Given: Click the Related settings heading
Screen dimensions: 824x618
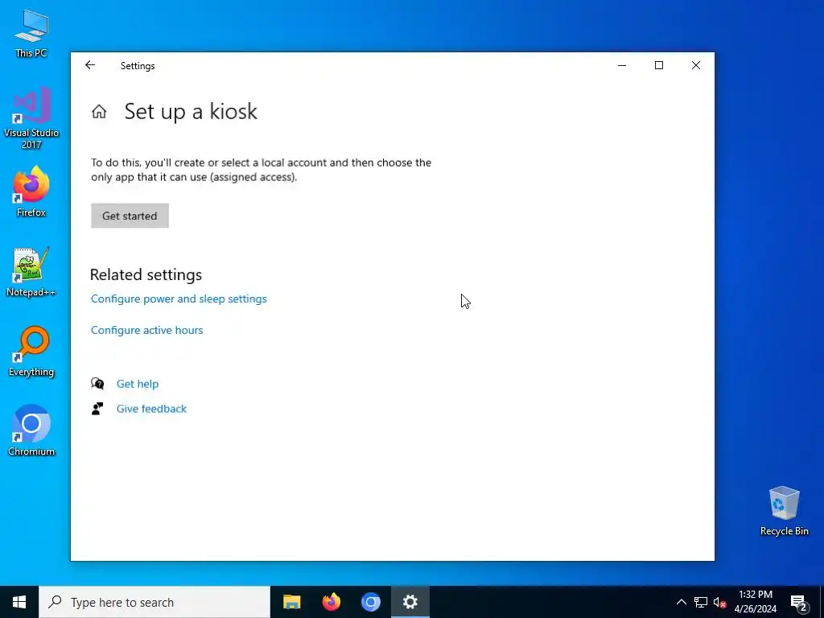Looking at the screenshot, I should point(146,274).
